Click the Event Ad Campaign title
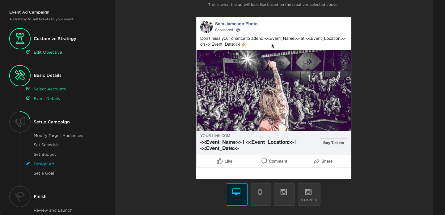The image size is (445, 215). (x=29, y=12)
